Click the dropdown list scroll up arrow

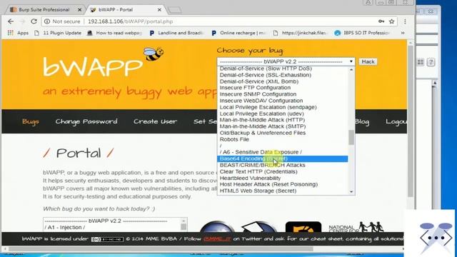pos(351,70)
